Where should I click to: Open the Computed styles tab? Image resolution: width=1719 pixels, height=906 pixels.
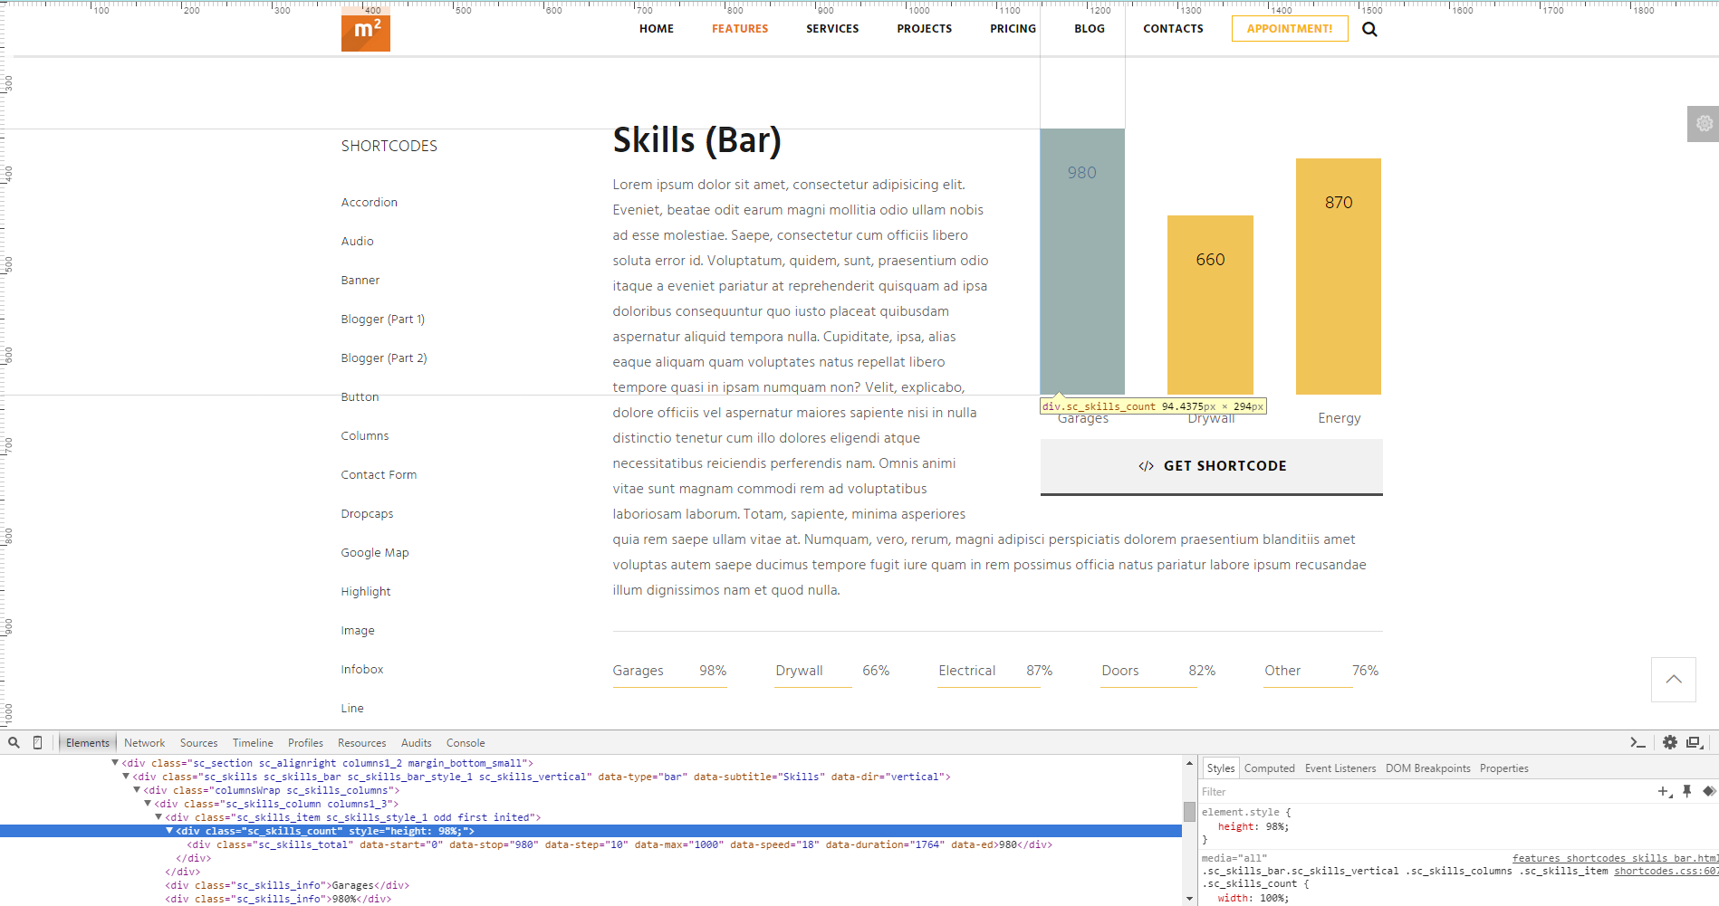(1269, 768)
